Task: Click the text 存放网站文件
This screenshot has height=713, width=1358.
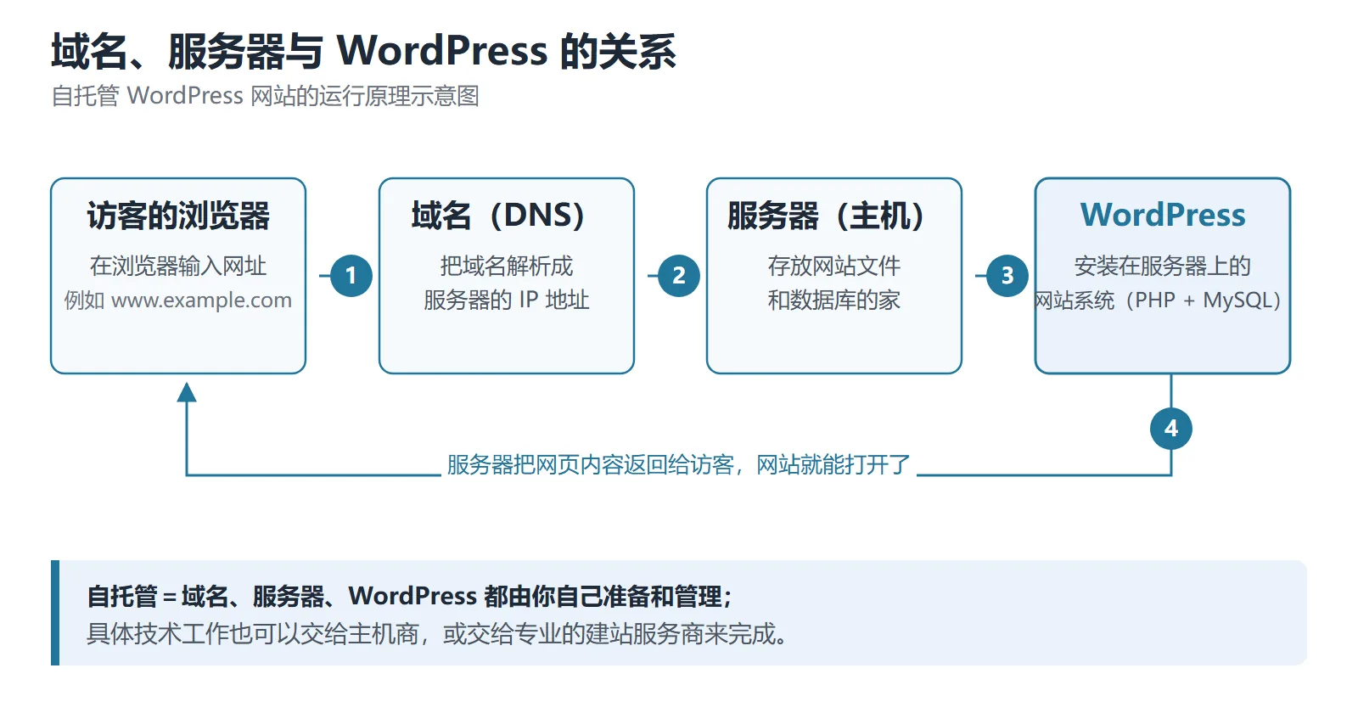Action: 834,266
